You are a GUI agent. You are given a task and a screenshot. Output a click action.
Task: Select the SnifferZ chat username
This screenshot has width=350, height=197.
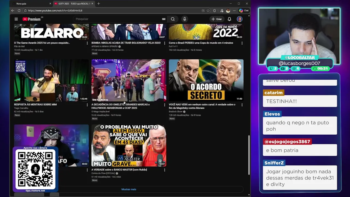[x=274, y=163]
